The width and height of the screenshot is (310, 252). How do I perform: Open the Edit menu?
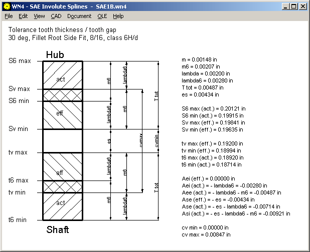tap(23, 16)
